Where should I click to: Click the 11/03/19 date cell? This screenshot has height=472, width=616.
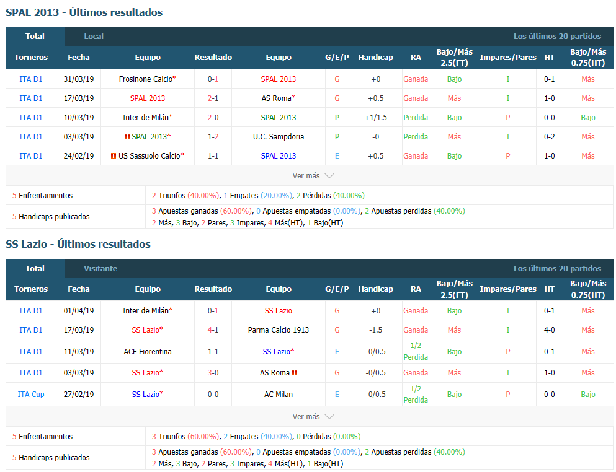(x=79, y=352)
